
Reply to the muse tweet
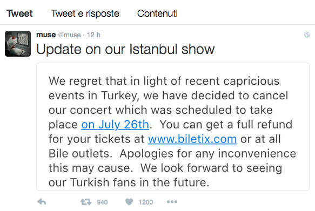coord(42,202)
